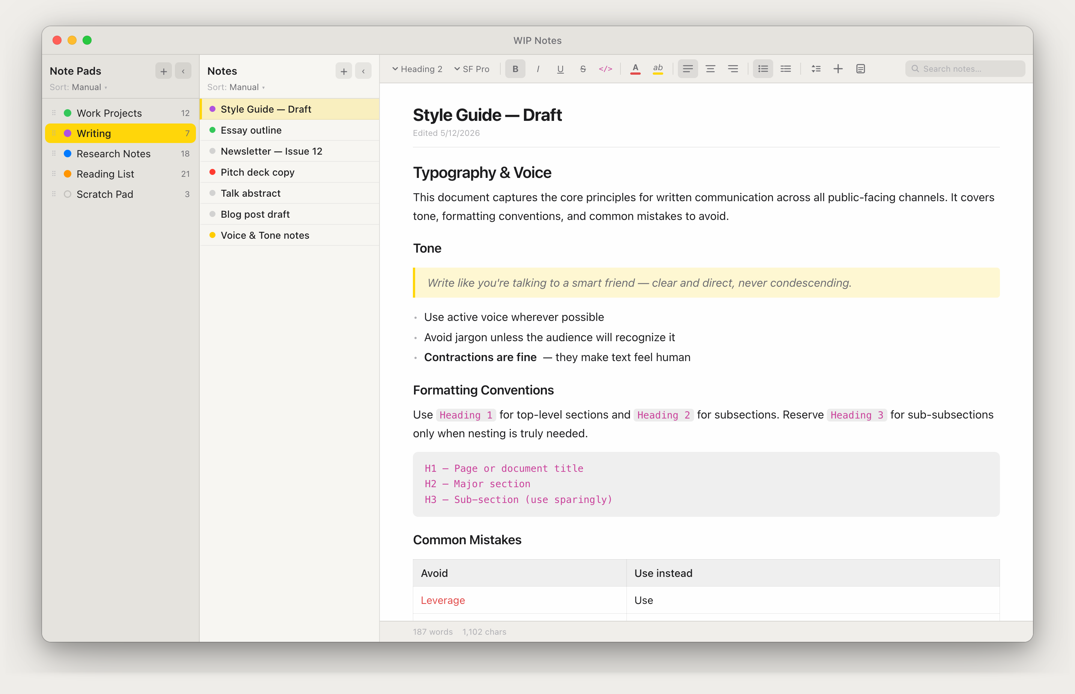Toggle bulleted list
Image resolution: width=1075 pixels, height=694 pixels.
763,69
